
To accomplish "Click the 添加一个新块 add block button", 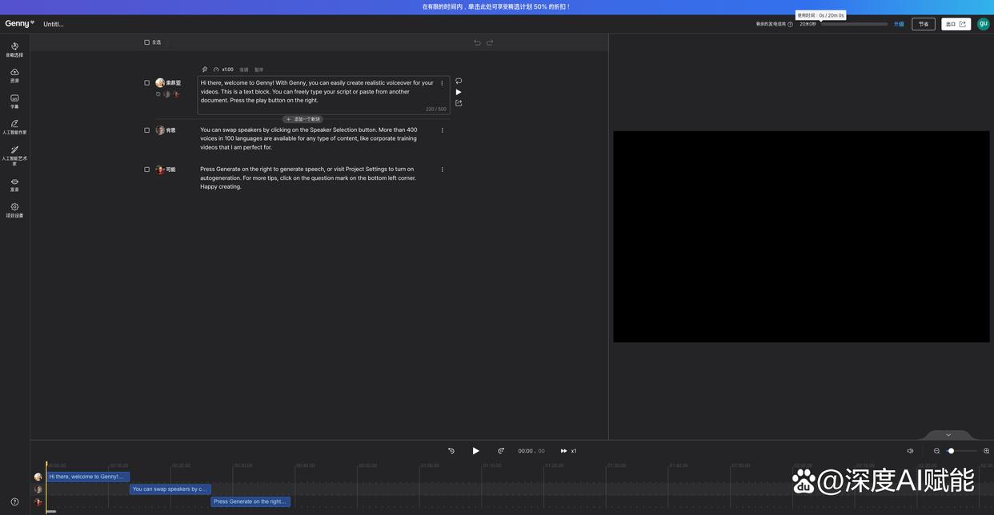I will [x=303, y=119].
